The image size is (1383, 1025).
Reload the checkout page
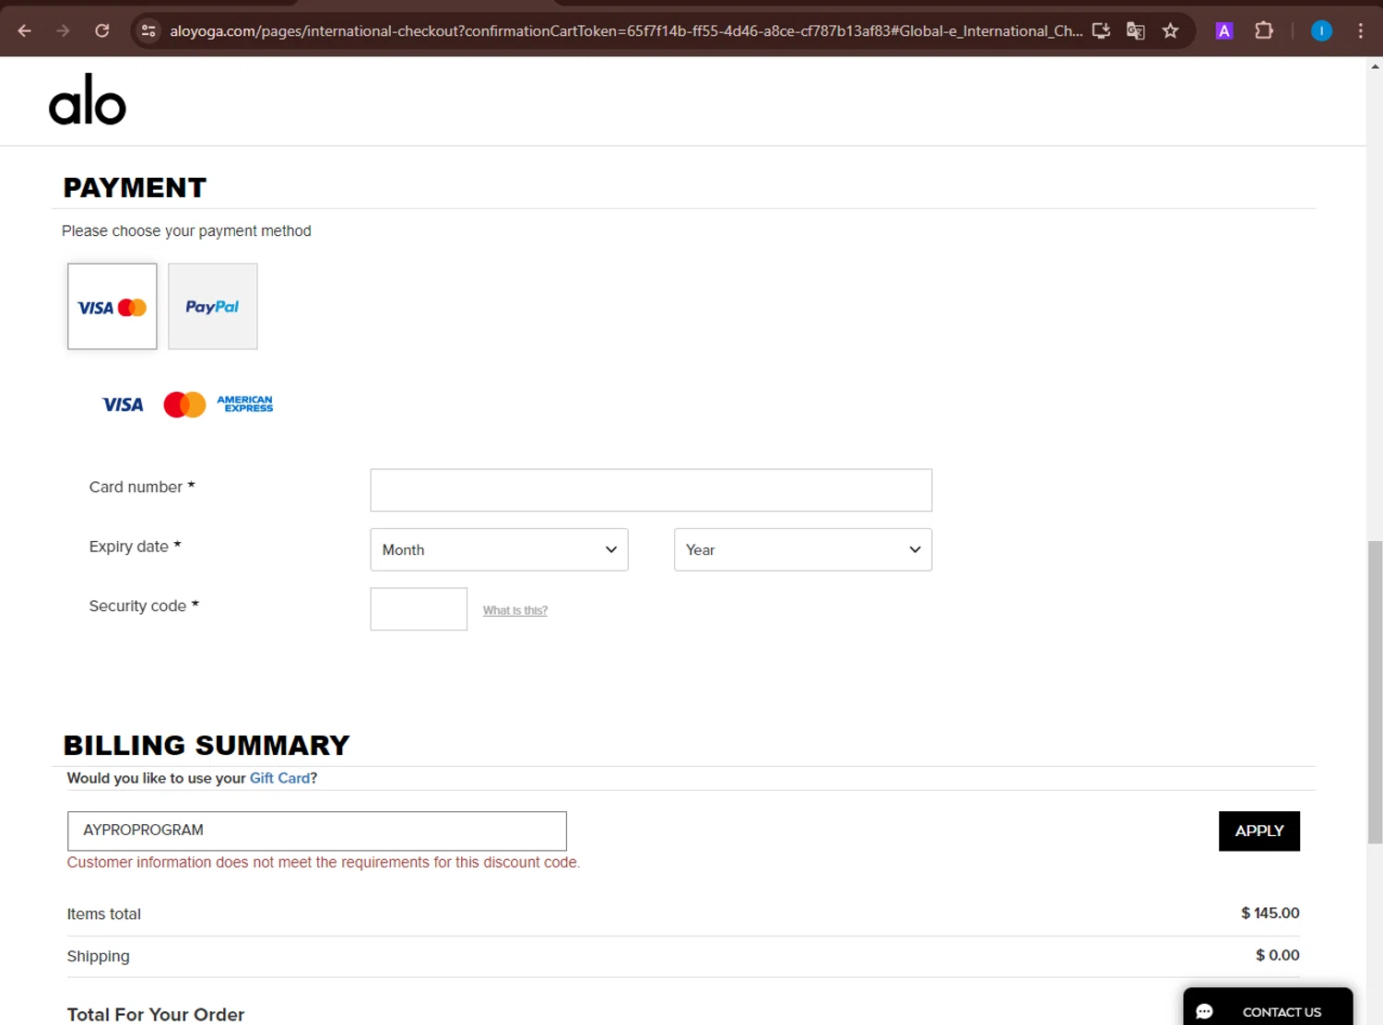[x=102, y=30]
